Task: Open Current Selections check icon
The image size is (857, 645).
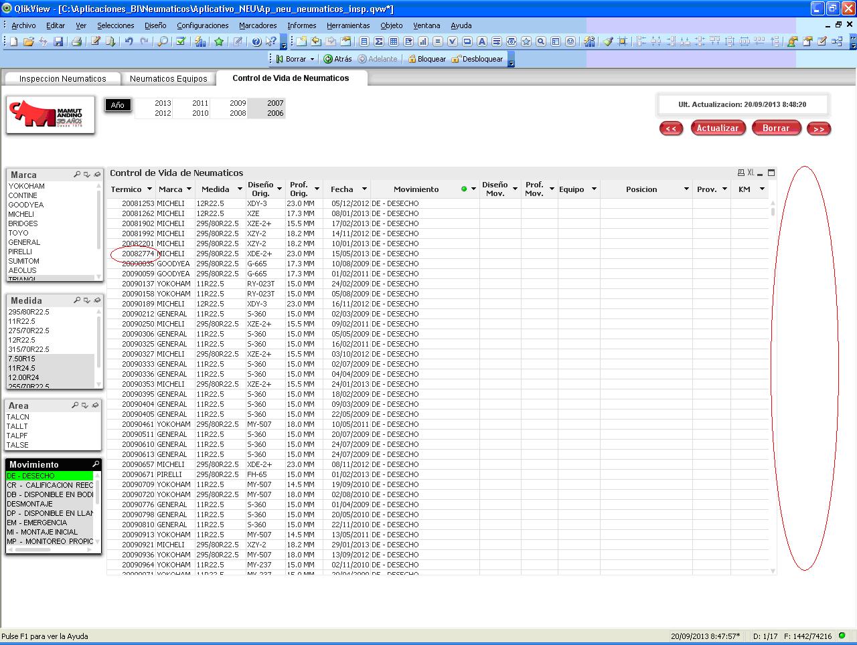Action: 181,41
